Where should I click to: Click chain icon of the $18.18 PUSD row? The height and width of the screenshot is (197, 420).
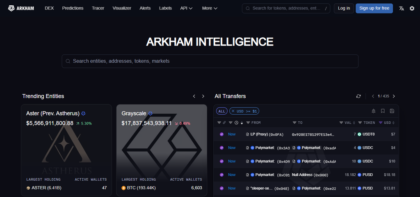221,175
